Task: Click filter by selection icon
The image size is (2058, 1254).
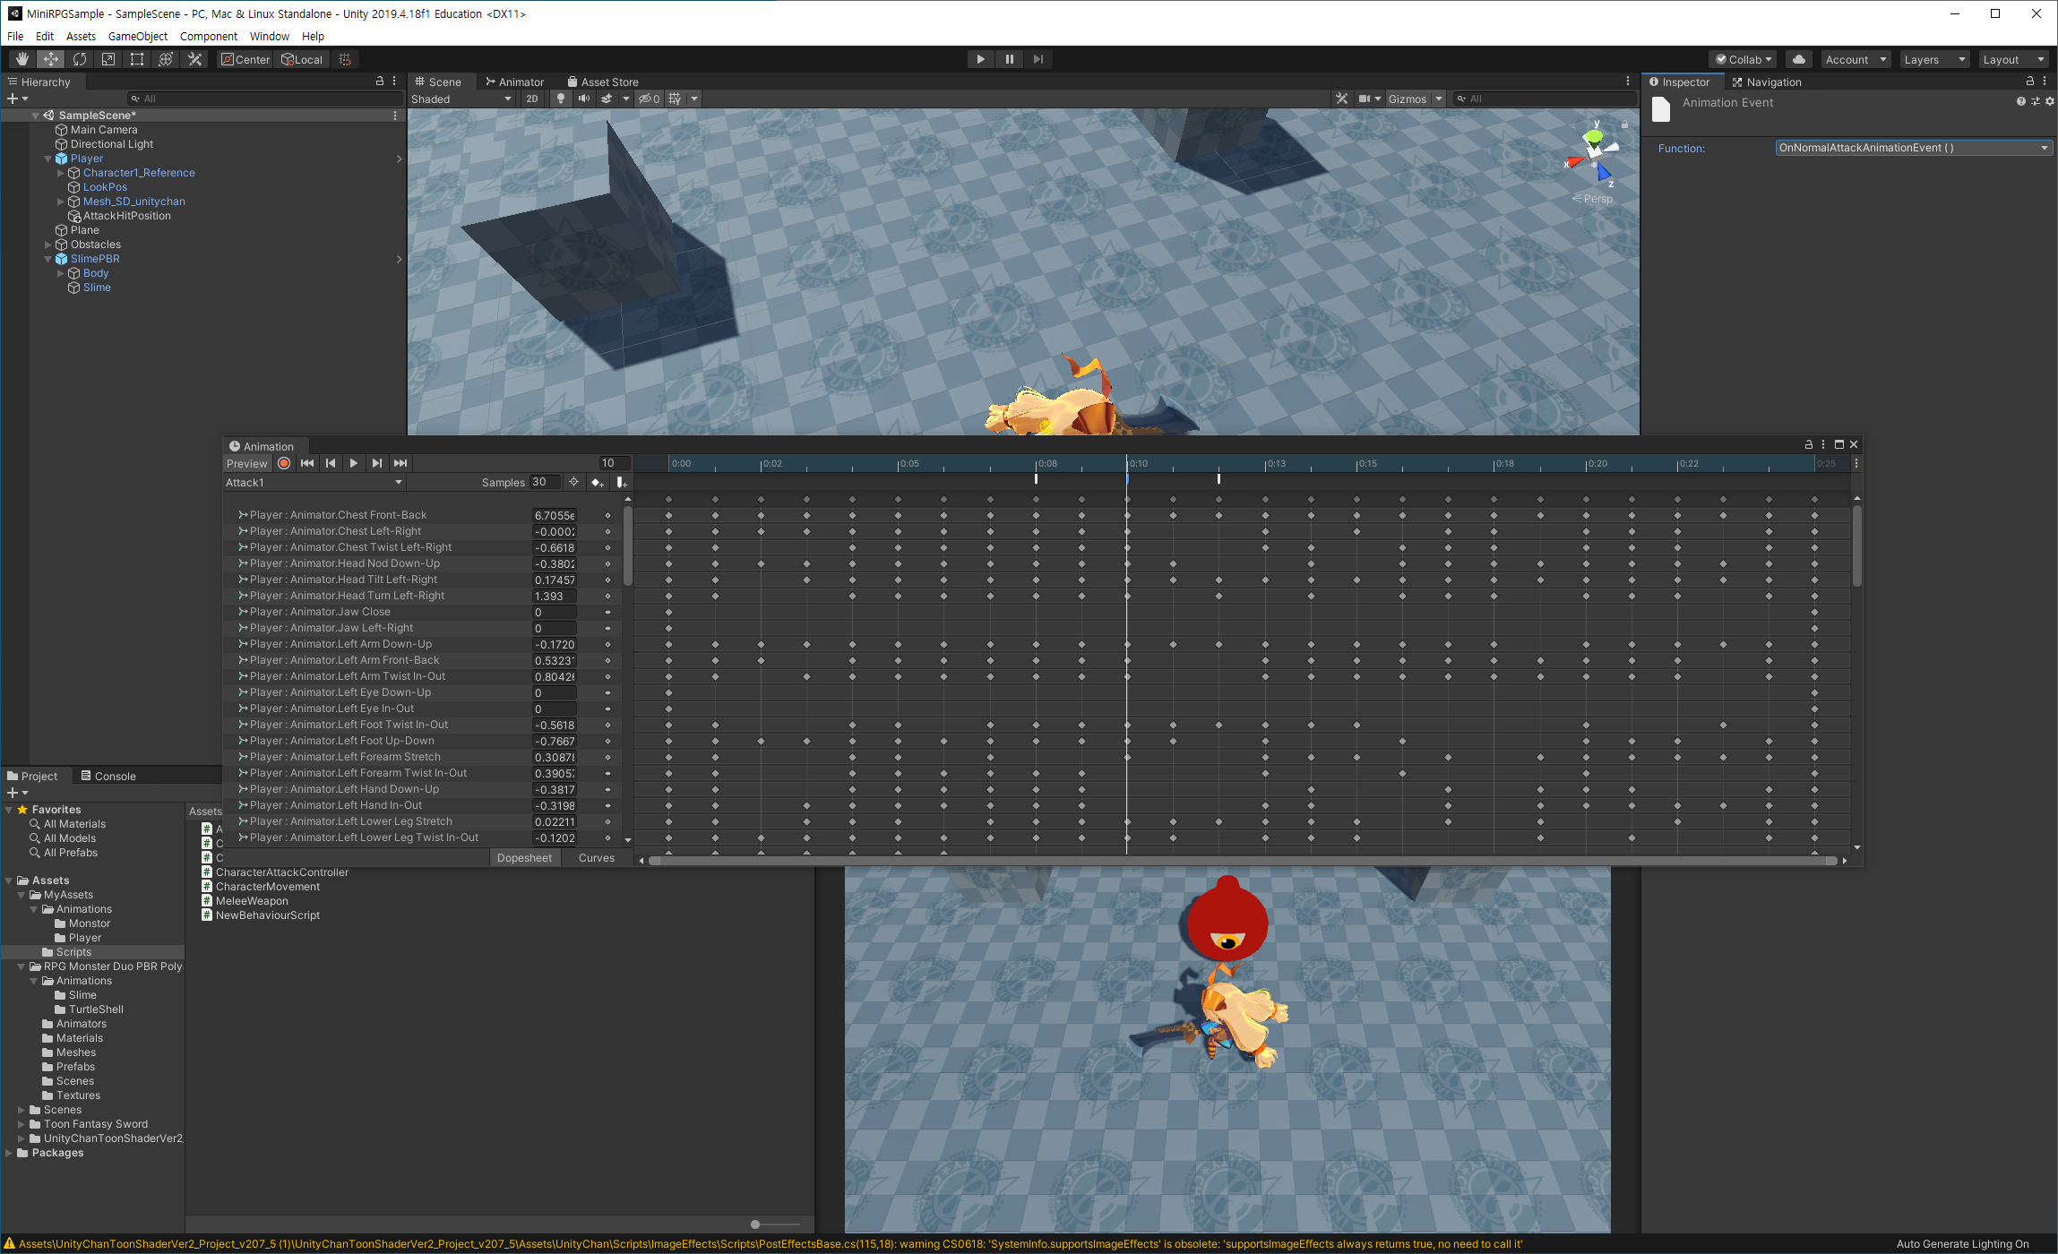Action: pyautogui.click(x=574, y=482)
